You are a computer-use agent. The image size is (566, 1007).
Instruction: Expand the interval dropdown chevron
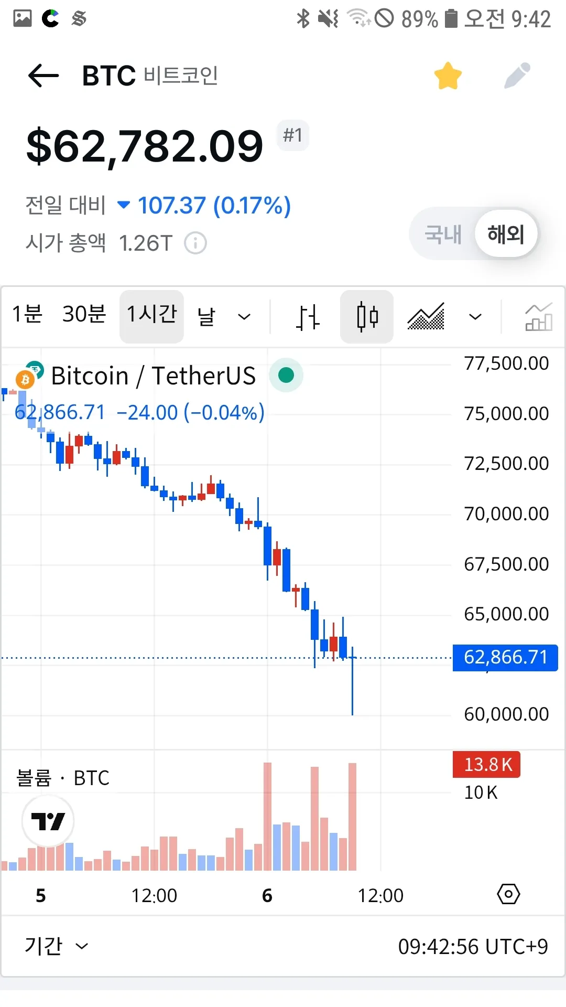(244, 317)
